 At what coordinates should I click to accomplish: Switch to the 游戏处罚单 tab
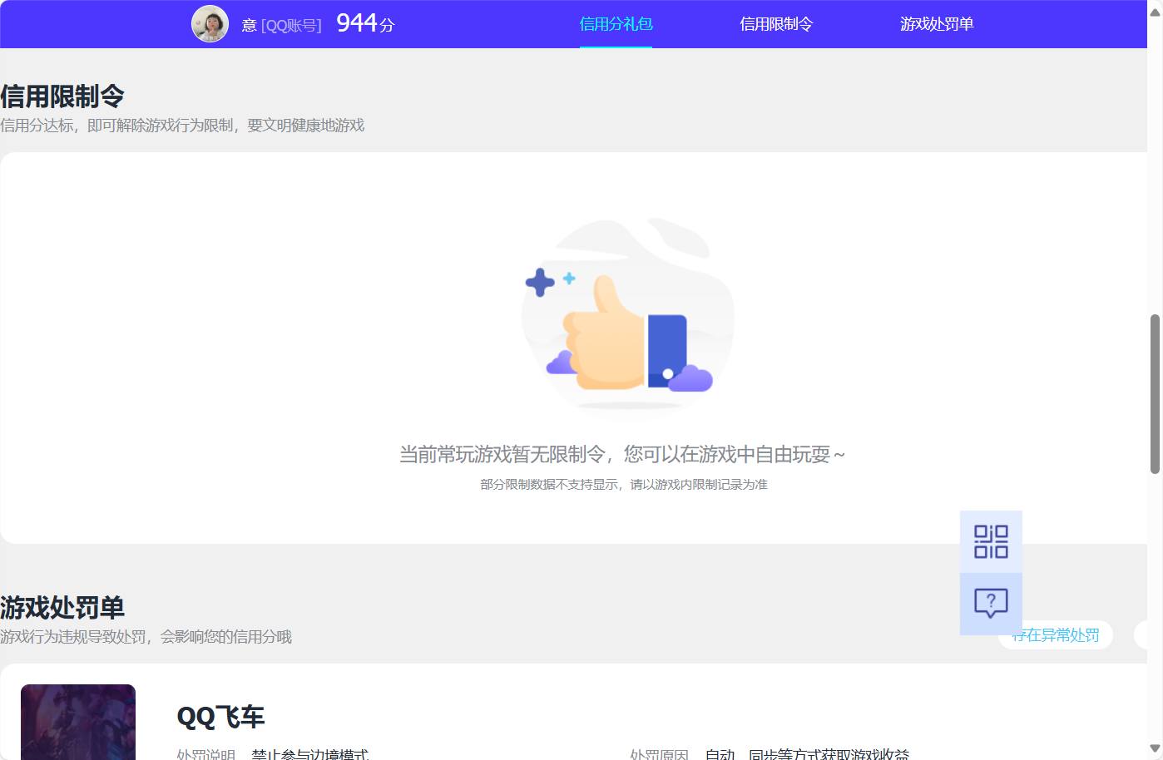[936, 24]
